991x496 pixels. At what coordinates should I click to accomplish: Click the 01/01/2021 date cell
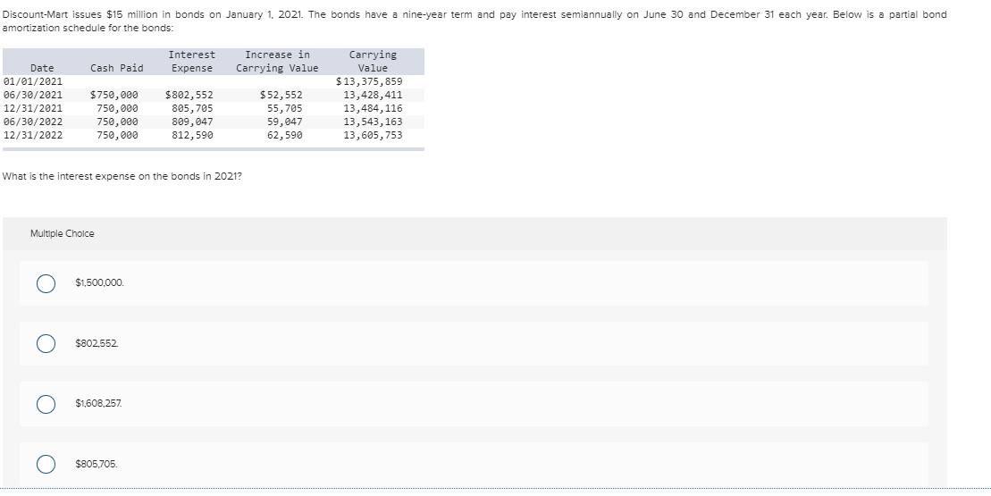pos(33,81)
